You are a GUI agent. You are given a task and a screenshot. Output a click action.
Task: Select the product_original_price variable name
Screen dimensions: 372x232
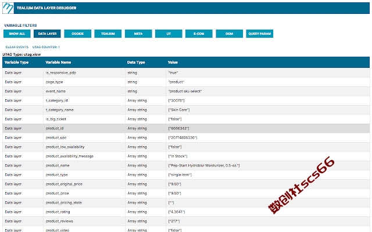click(64, 184)
